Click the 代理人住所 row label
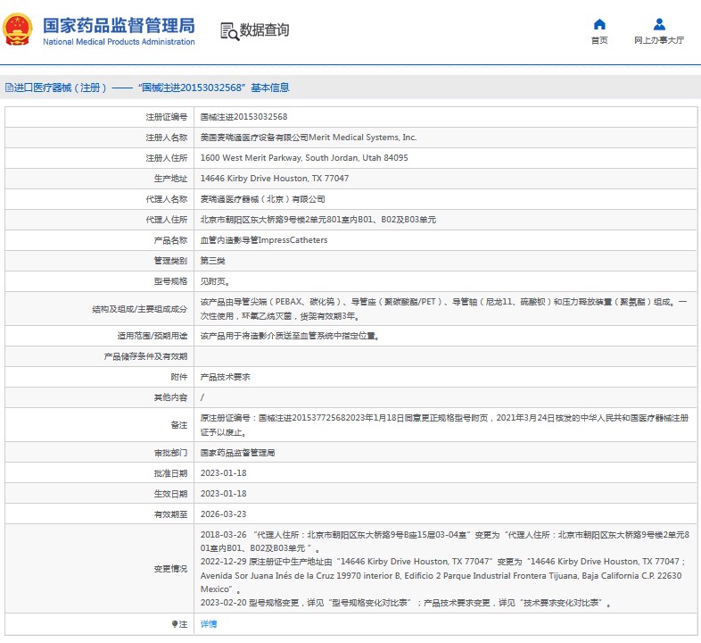Viewport: 701px width, 643px height. pos(166,220)
